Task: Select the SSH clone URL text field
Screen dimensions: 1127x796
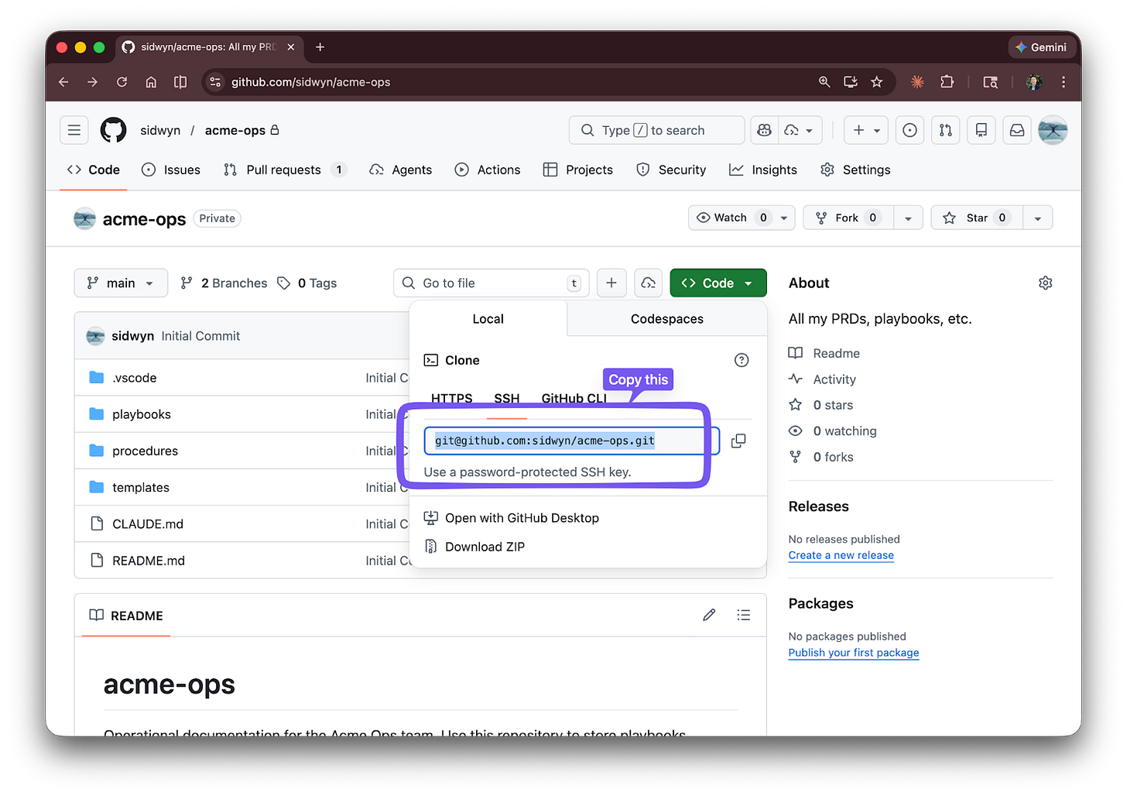Action: pos(572,441)
